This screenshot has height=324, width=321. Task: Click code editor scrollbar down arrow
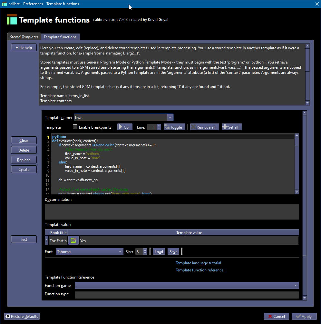297,192
